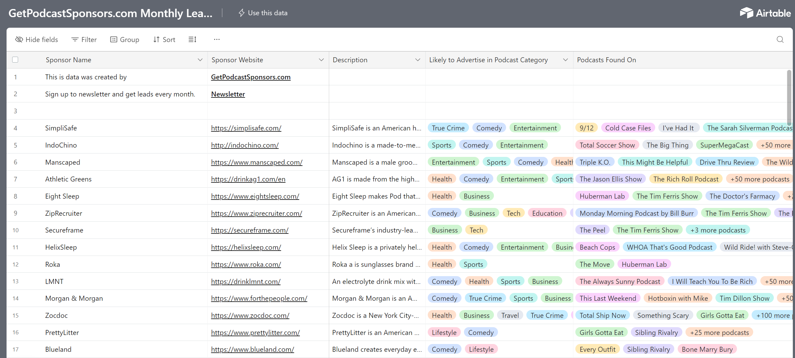The height and width of the screenshot is (358, 795).
Task: Click the Total Soccer Show podcast tag
Action: pos(607,145)
